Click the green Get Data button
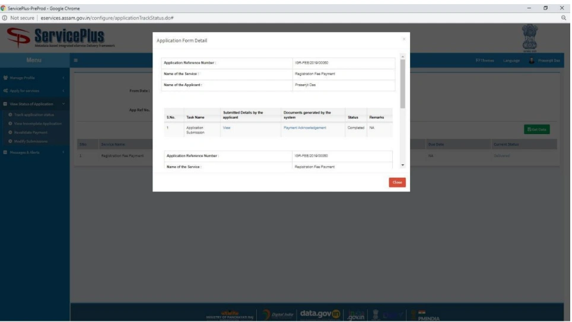The height and width of the screenshot is (322, 572). [536, 129]
